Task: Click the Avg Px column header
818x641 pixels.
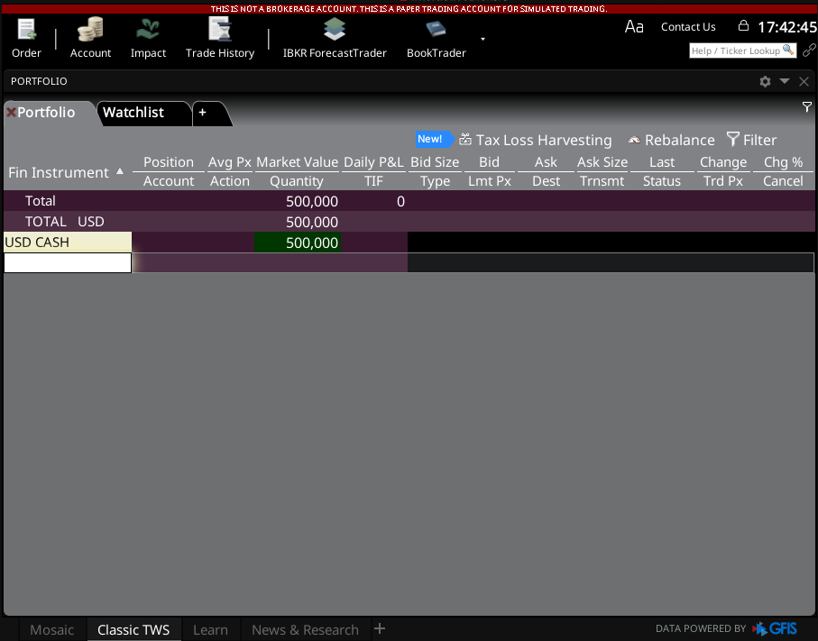Action: (230, 162)
